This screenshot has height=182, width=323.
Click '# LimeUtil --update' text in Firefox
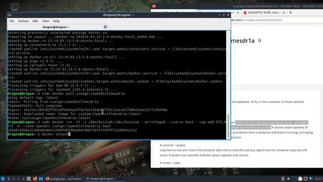tap(173, 145)
